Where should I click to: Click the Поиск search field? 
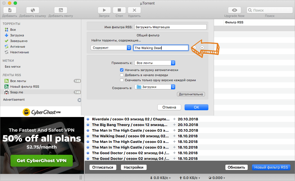[270, 10]
